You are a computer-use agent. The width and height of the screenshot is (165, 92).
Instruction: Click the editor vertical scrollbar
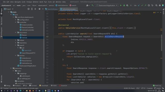pos(162,43)
